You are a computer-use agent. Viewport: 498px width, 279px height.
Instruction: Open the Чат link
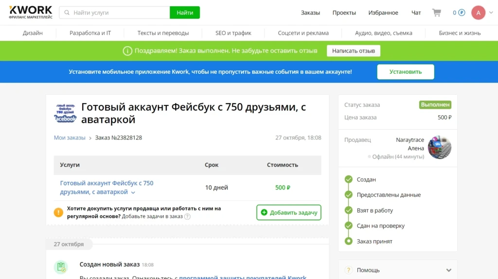(416, 13)
